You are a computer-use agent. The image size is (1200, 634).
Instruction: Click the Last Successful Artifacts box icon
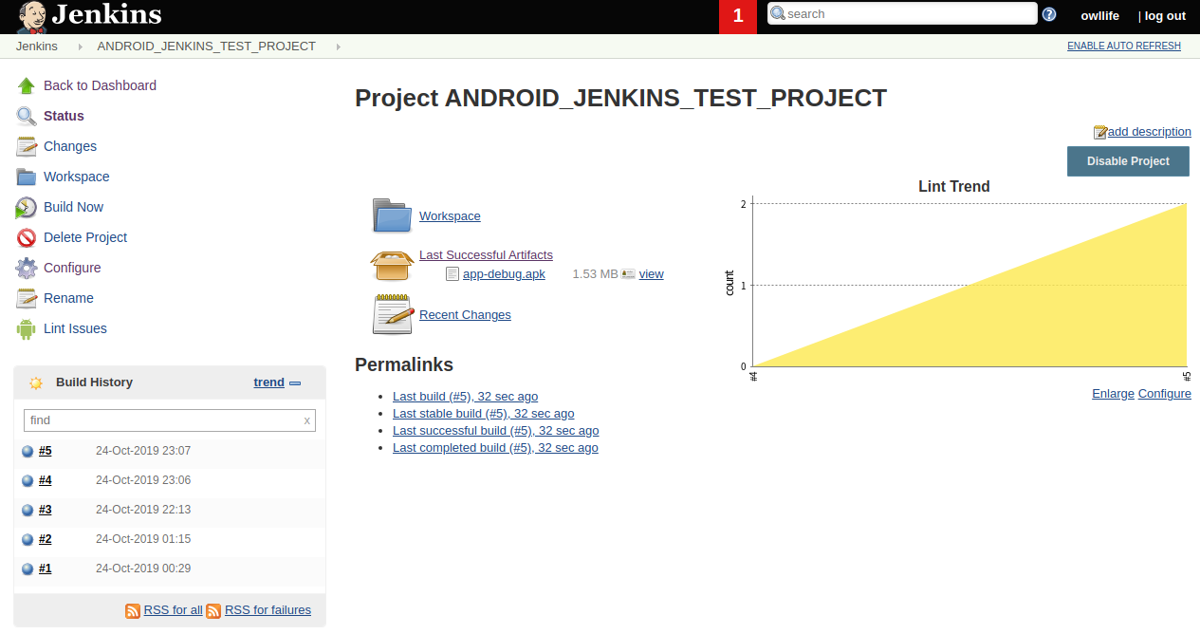[392, 265]
